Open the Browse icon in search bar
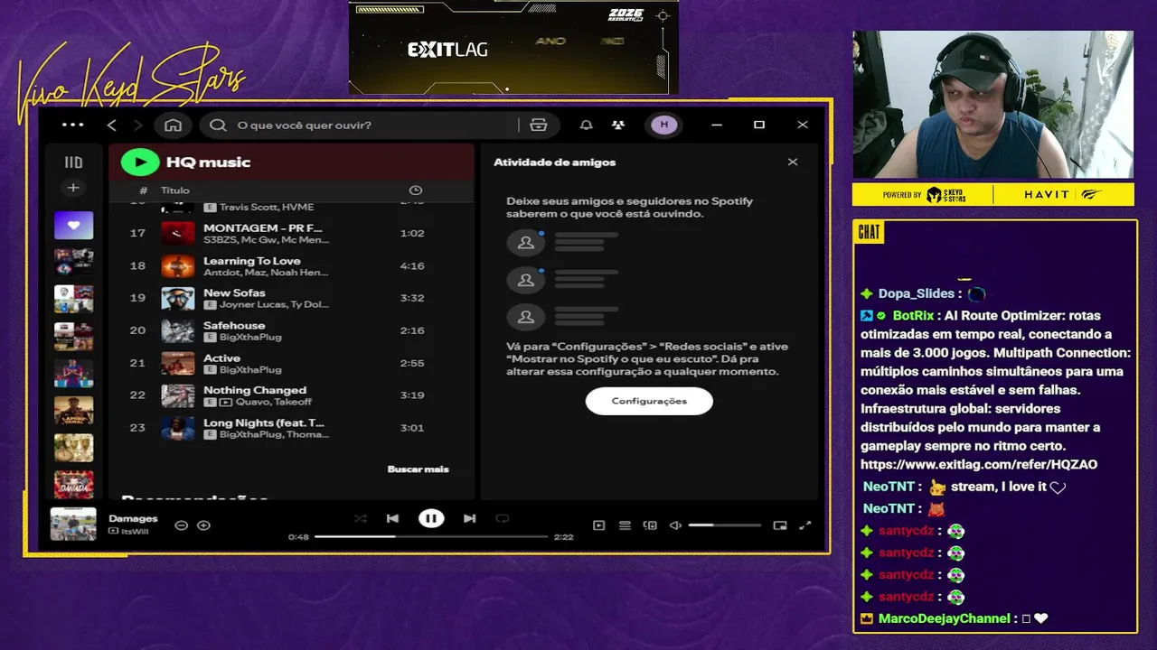Image resolution: width=1157 pixels, height=650 pixels. pyautogui.click(x=539, y=125)
